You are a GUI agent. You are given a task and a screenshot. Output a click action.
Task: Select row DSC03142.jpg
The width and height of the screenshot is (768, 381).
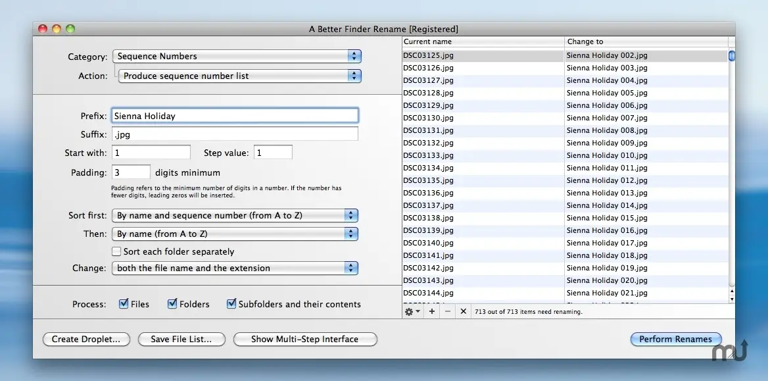(x=565, y=268)
